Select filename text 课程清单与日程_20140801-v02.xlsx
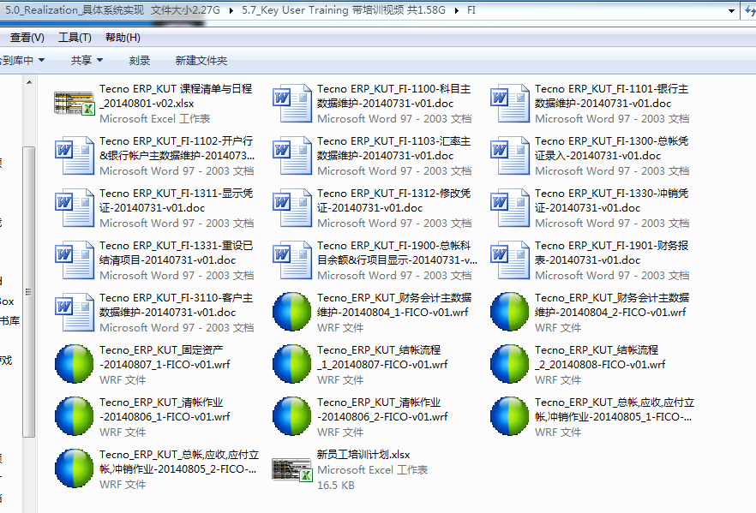This screenshot has height=513, width=756. tap(176, 96)
